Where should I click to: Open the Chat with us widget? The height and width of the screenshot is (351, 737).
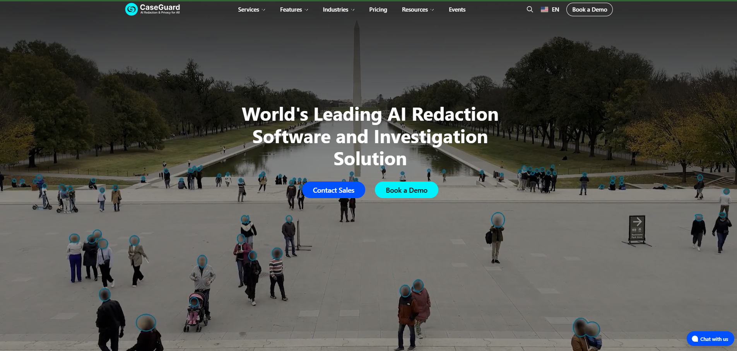pyautogui.click(x=710, y=339)
